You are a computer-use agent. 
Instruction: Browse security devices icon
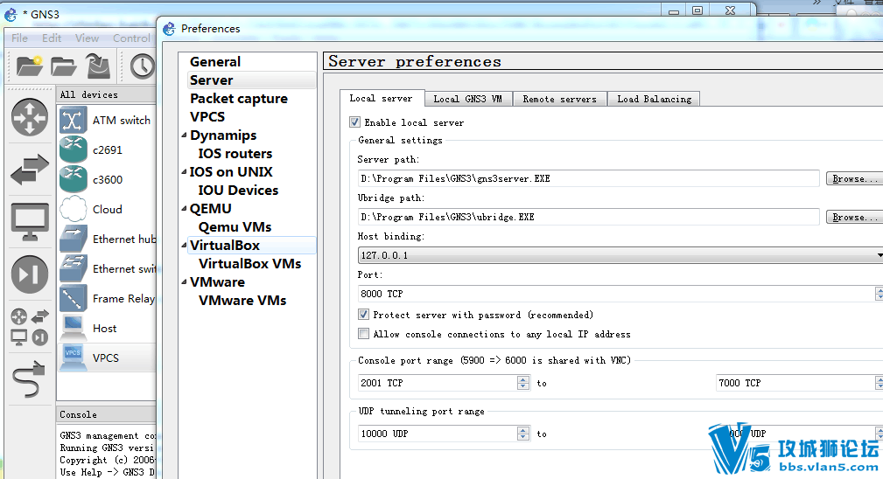[30, 274]
